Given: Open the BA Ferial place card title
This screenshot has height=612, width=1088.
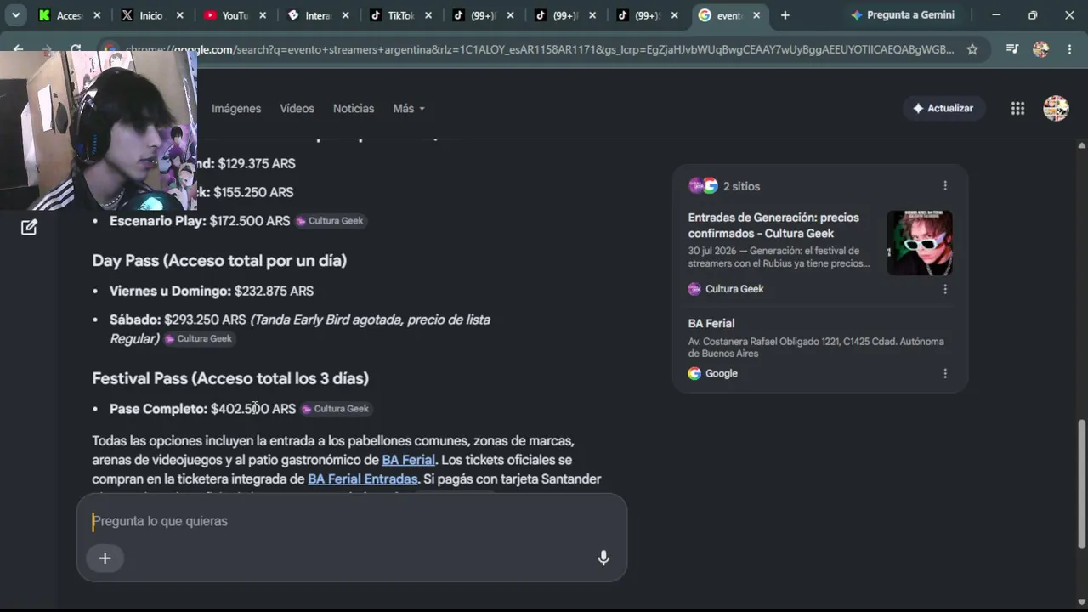Looking at the screenshot, I should click(711, 323).
